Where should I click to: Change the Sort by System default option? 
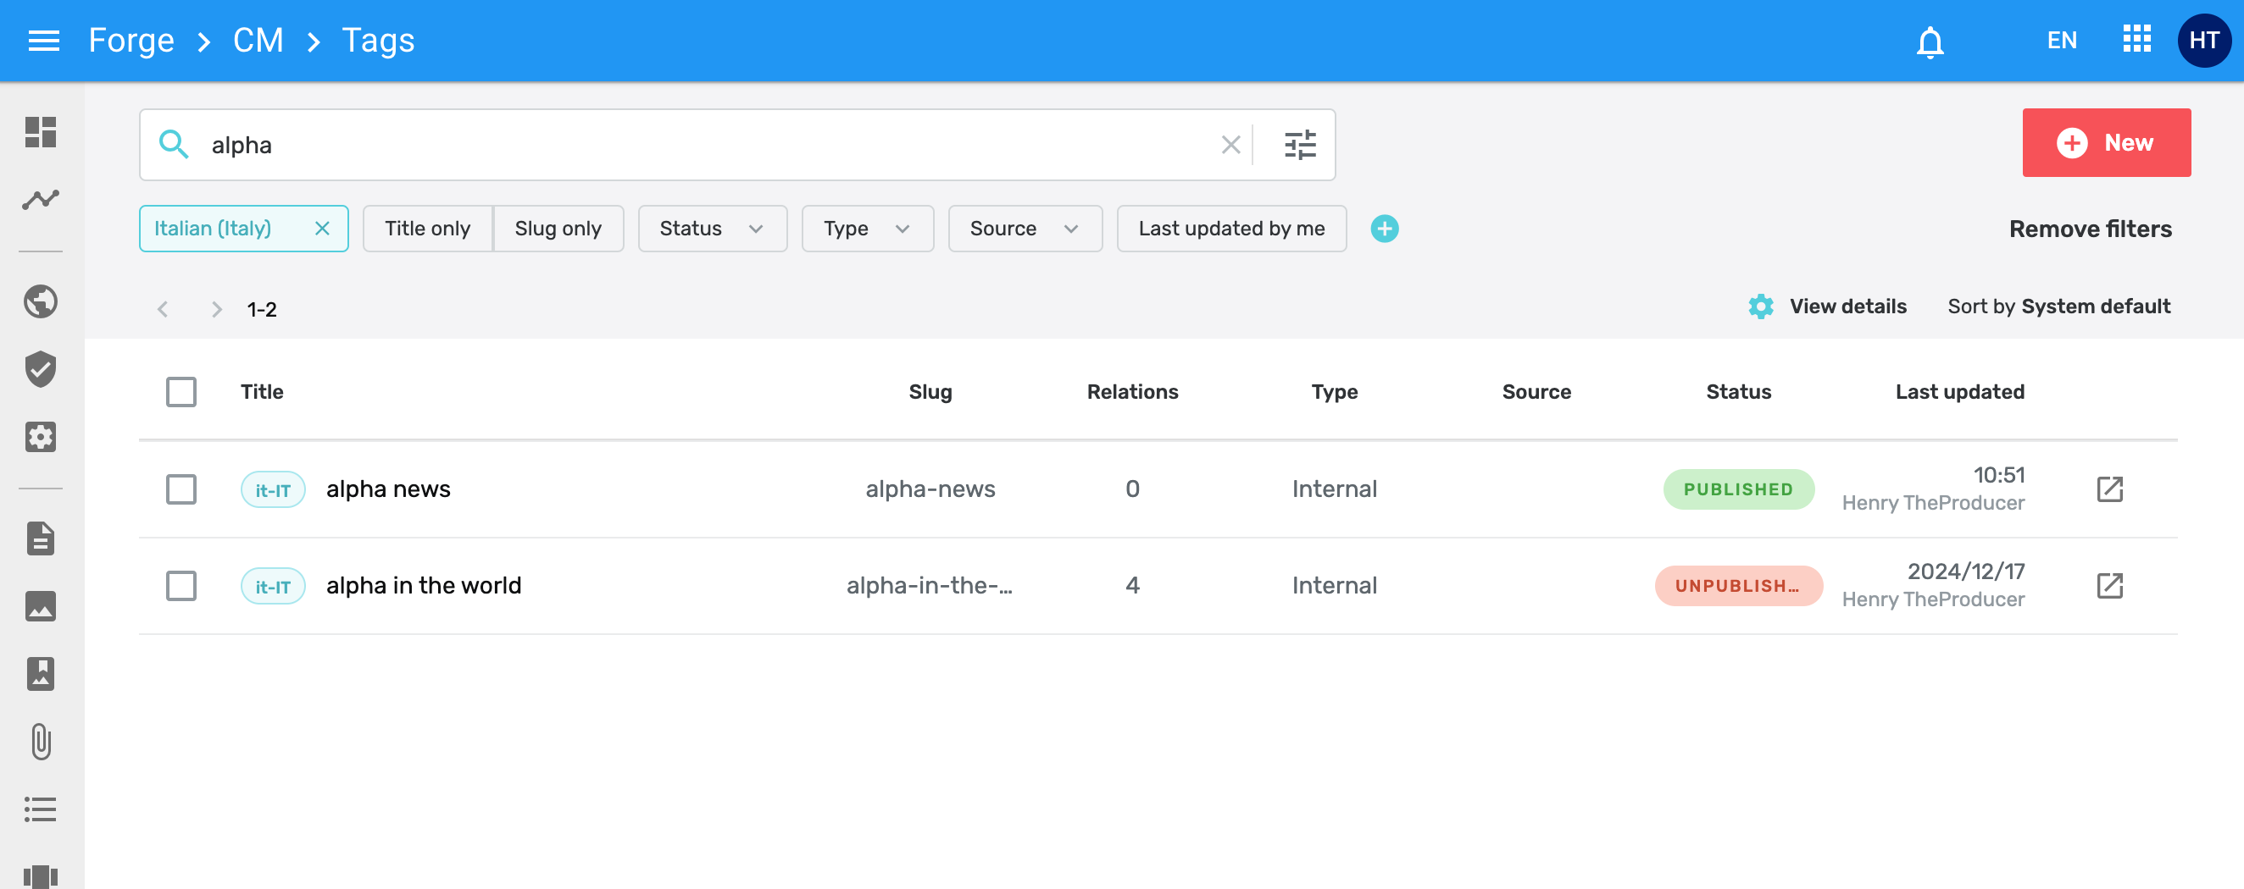2058,306
